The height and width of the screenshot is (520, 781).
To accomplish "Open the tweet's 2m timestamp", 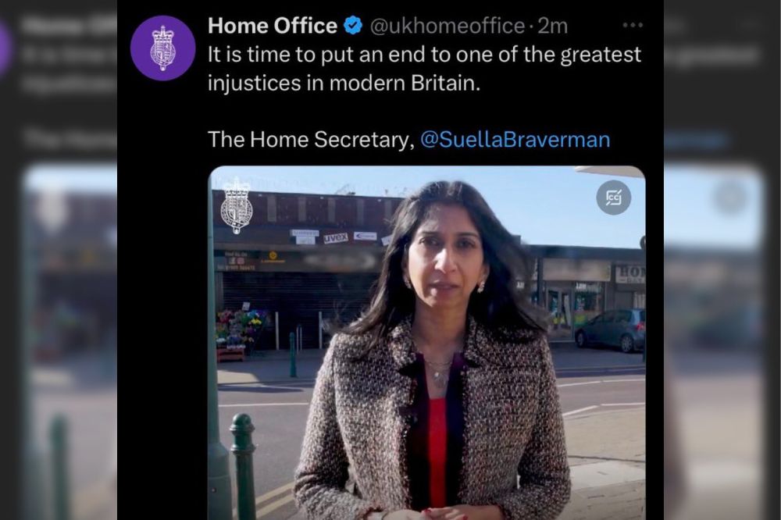I will tap(553, 26).
